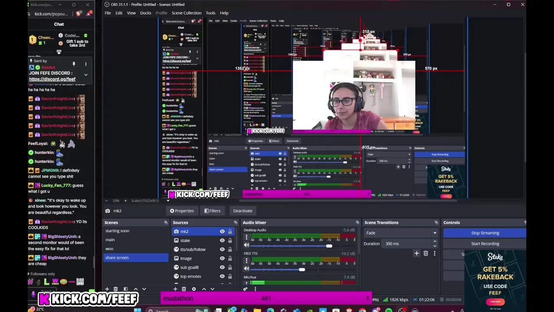This screenshot has height=312, width=554.
Task: Click the Filters button
Action: 213,211
